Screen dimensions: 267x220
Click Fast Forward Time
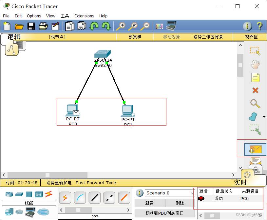click(x=96, y=183)
